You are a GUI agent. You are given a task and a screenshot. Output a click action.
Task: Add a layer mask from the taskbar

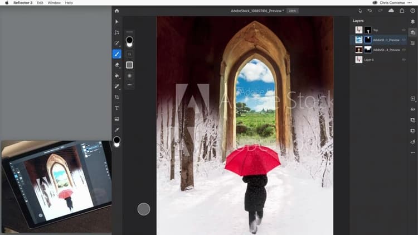412,120
